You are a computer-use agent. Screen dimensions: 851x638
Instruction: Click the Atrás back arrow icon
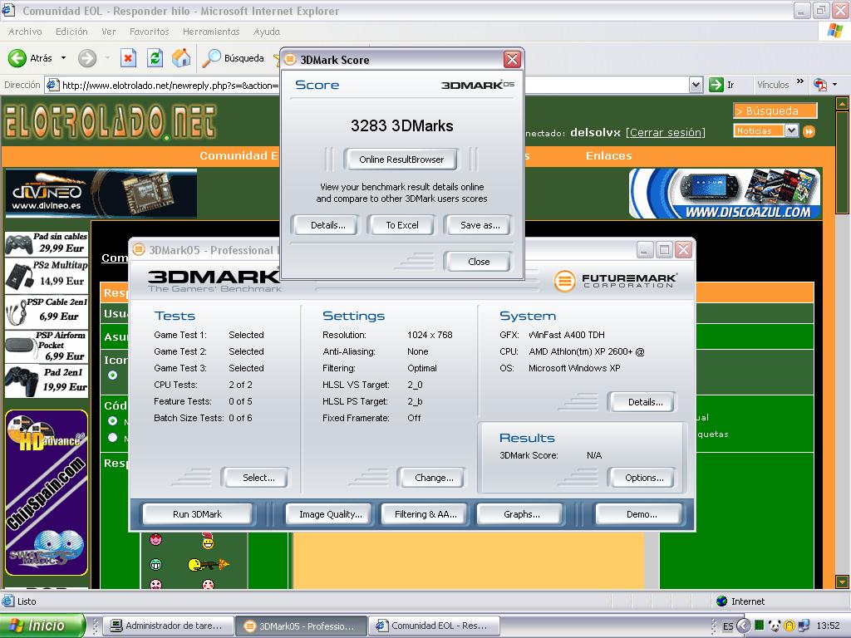(17, 58)
